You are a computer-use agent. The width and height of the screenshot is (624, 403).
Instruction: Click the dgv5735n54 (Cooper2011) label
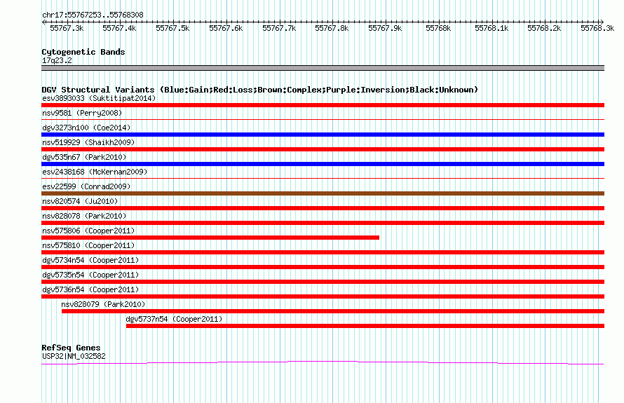point(90,275)
